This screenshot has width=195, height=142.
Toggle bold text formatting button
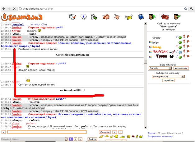[71, 139]
